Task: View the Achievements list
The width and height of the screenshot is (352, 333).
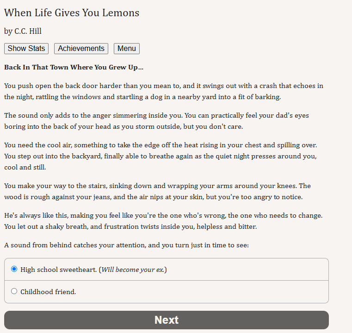Action: tap(81, 49)
